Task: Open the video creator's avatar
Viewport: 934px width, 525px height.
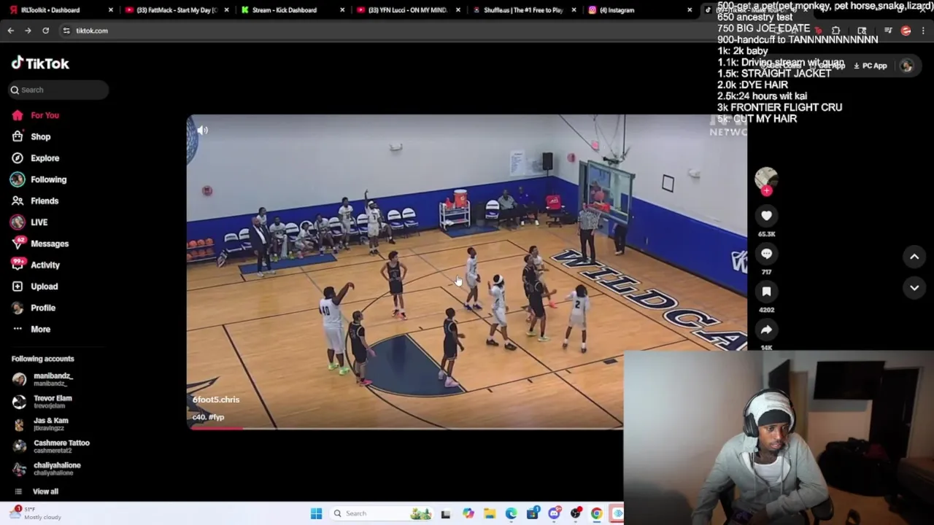Action: pos(766,178)
